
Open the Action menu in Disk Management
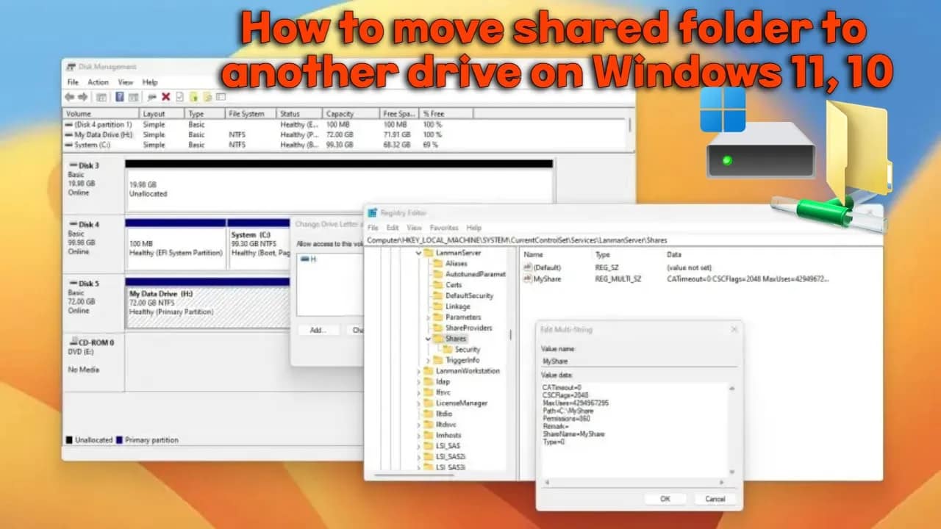coord(99,82)
